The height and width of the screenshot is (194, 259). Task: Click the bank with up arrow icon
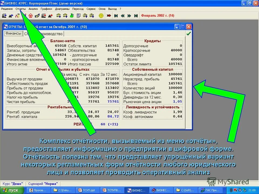(65, 16)
